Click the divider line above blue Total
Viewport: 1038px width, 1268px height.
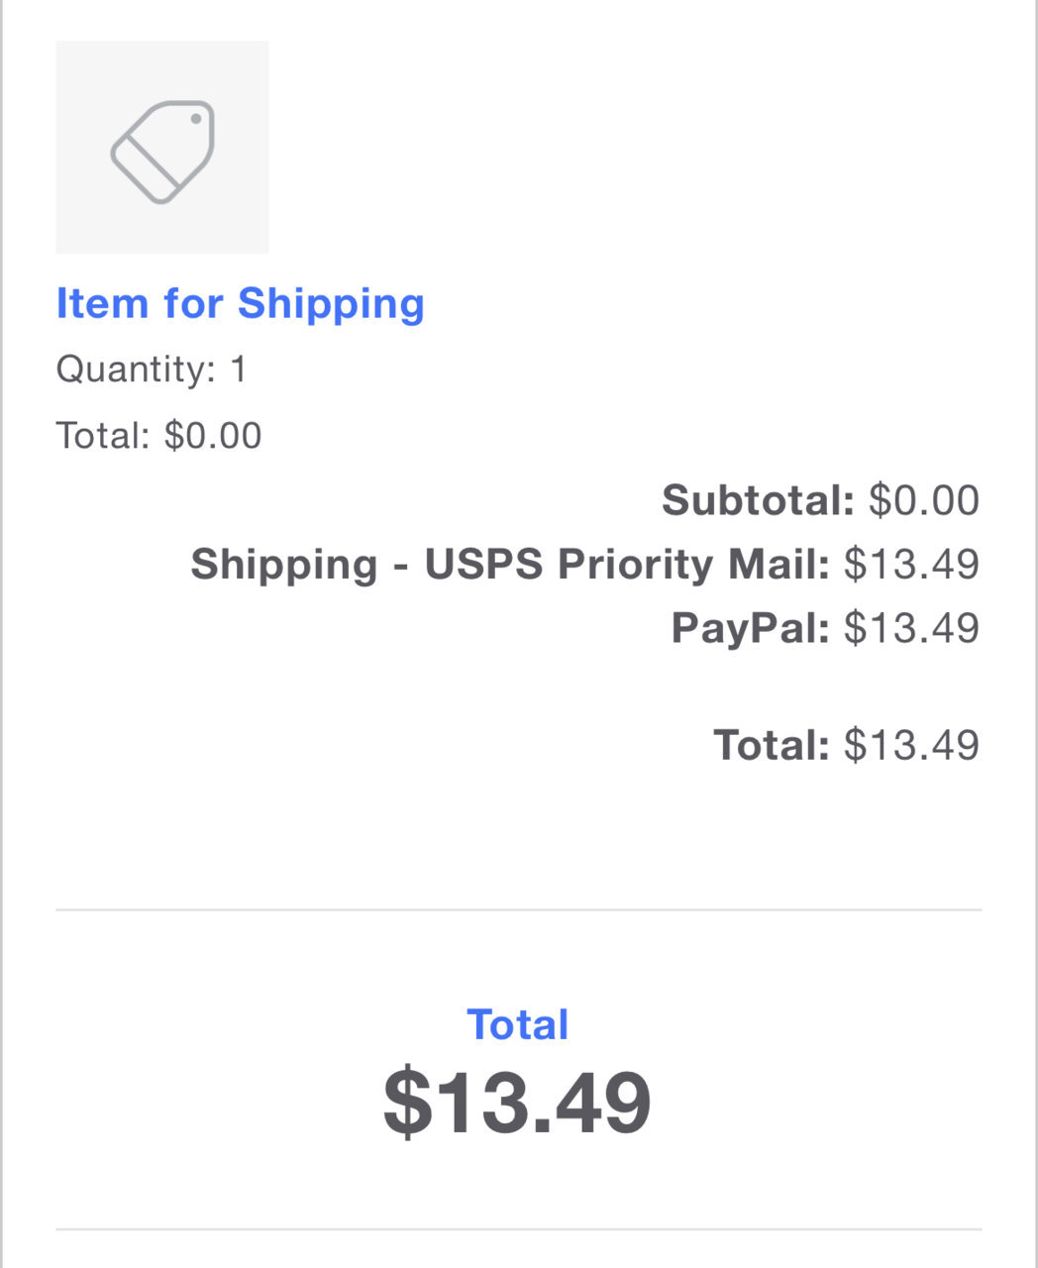pos(519,909)
